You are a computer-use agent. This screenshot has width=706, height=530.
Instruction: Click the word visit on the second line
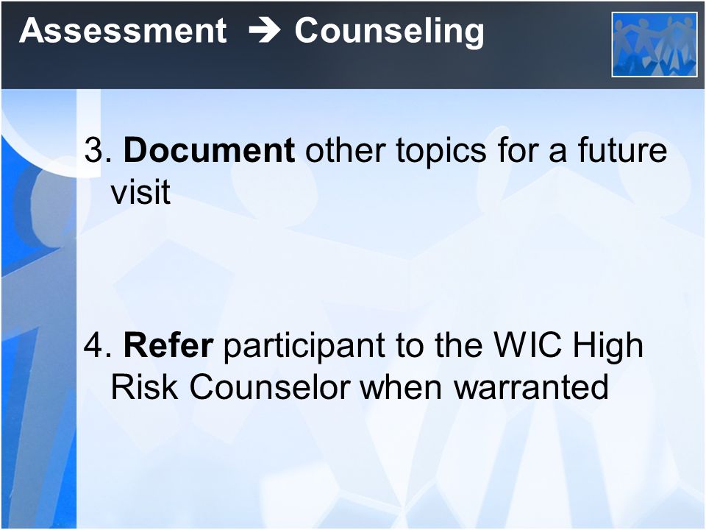point(140,192)
